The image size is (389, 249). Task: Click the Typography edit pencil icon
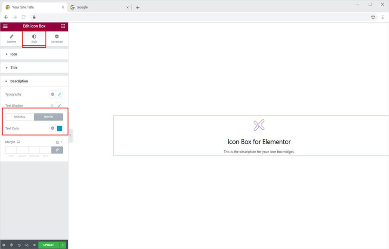[60, 94]
